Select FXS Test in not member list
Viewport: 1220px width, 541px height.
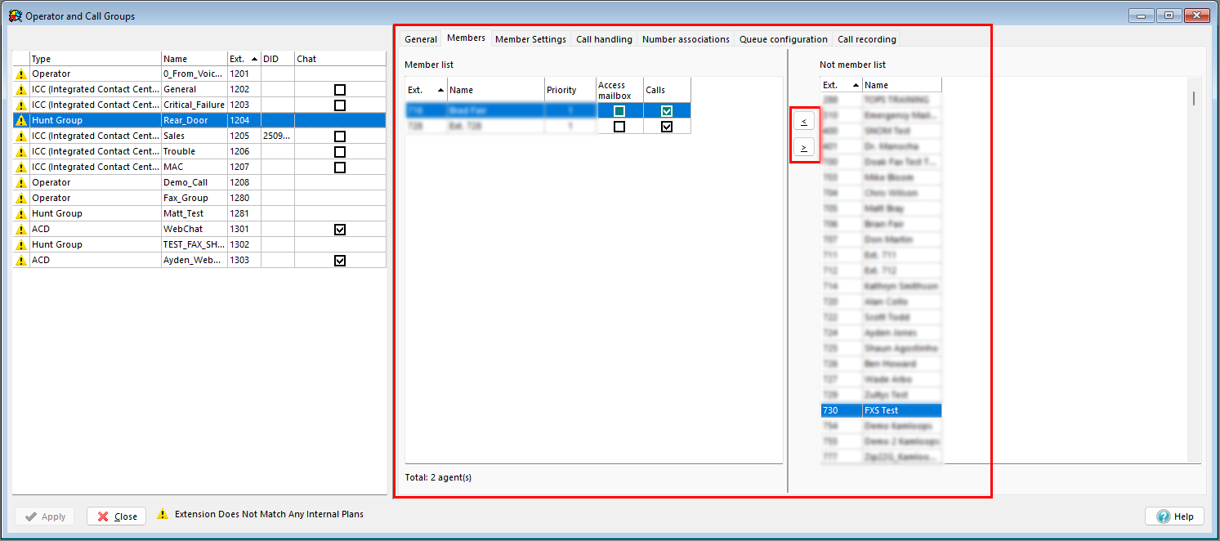[882, 410]
